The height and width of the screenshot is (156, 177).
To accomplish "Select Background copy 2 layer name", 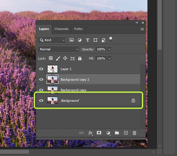I will point(75,80).
